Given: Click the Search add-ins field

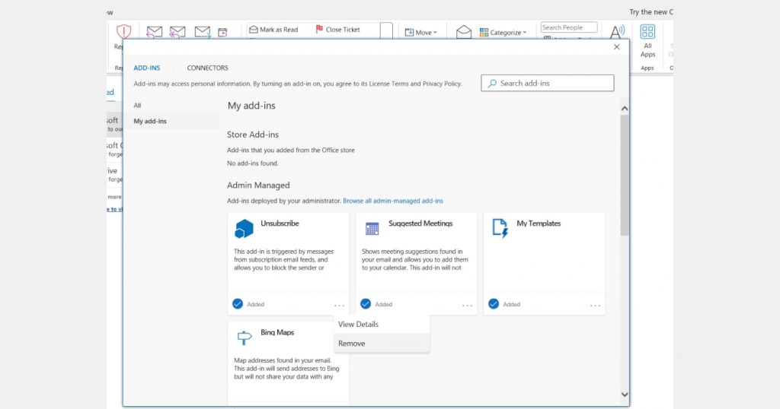Looking at the screenshot, I should 548,83.
